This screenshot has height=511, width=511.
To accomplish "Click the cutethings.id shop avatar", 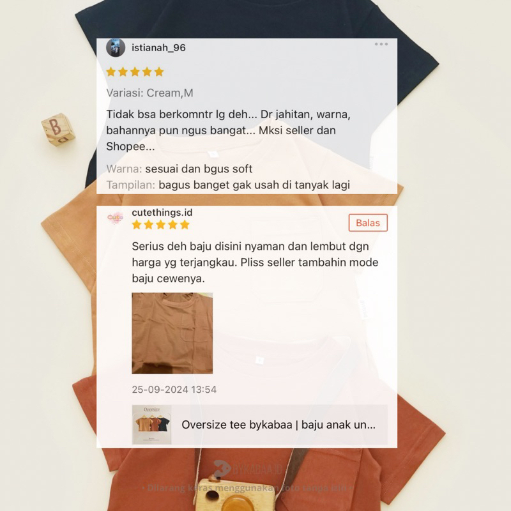I will point(116,217).
